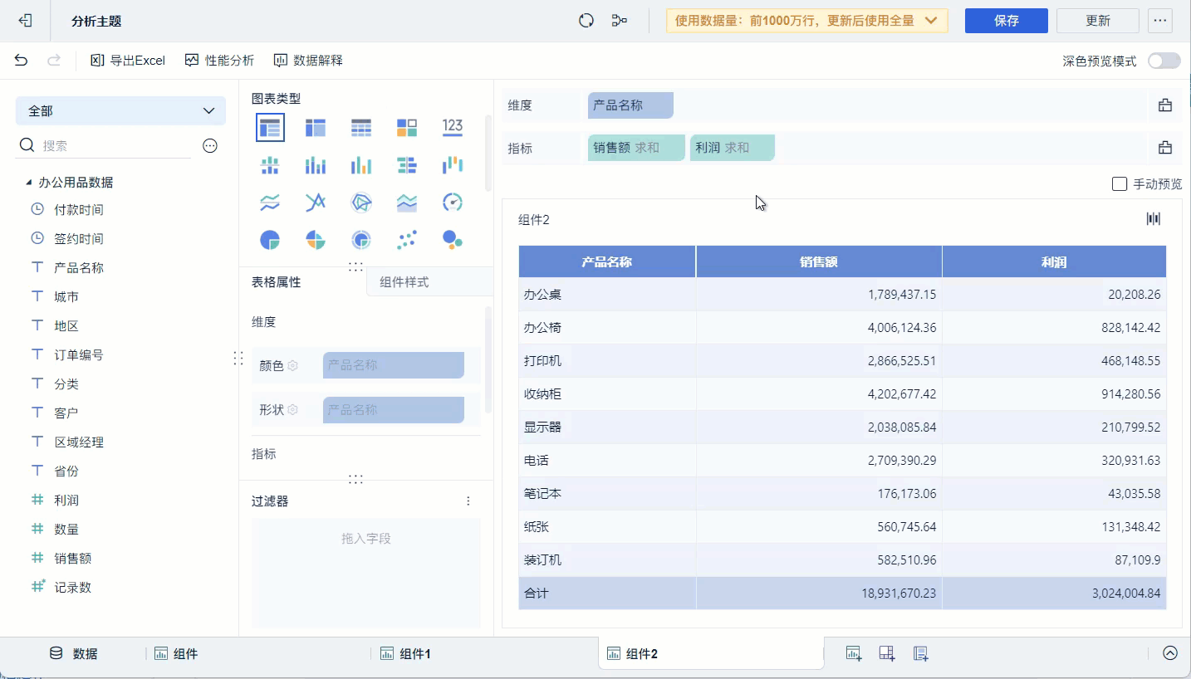Collapse the 办公用品数据 tree node
The image size is (1191, 679).
point(29,183)
